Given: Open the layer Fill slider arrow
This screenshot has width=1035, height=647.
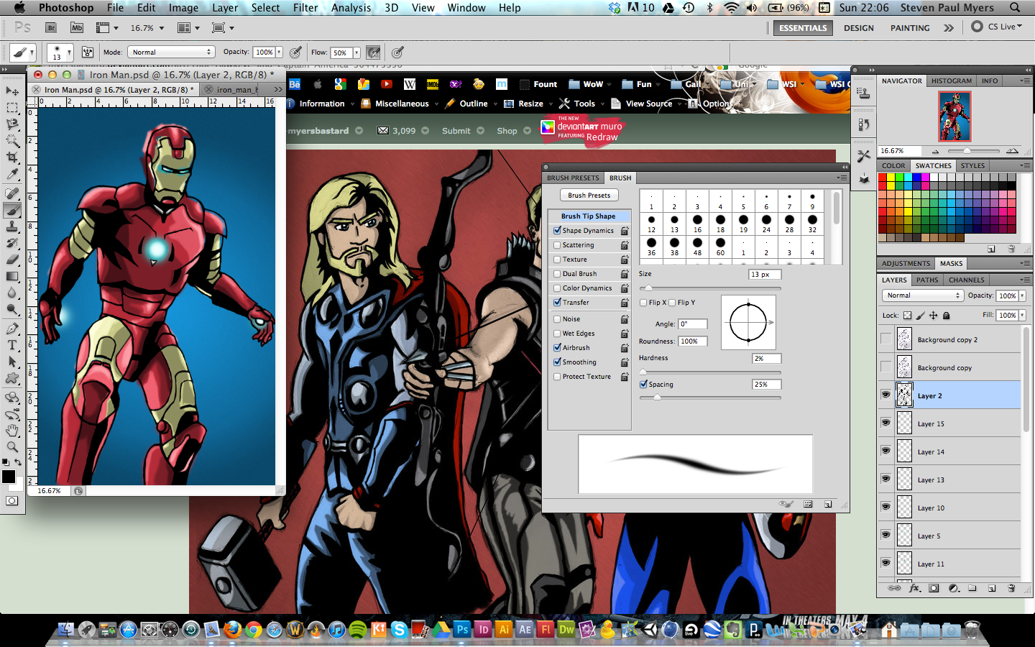Looking at the screenshot, I should (1022, 315).
